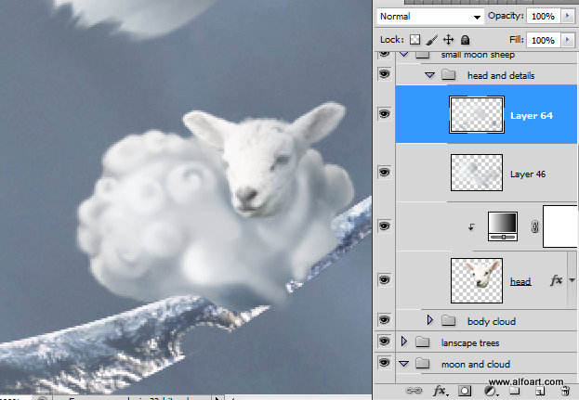Click the gradient adjustment layer thumbnail
This screenshot has width=579, height=400.
(x=502, y=226)
